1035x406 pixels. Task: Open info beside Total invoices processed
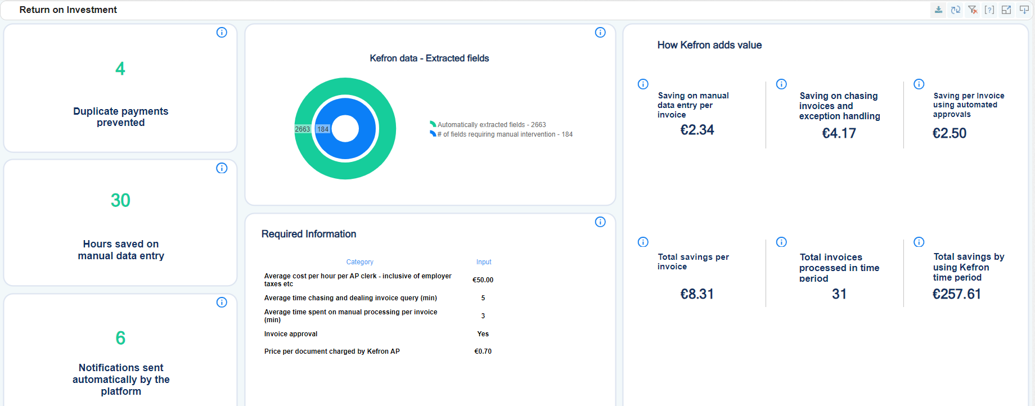pos(781,242)
